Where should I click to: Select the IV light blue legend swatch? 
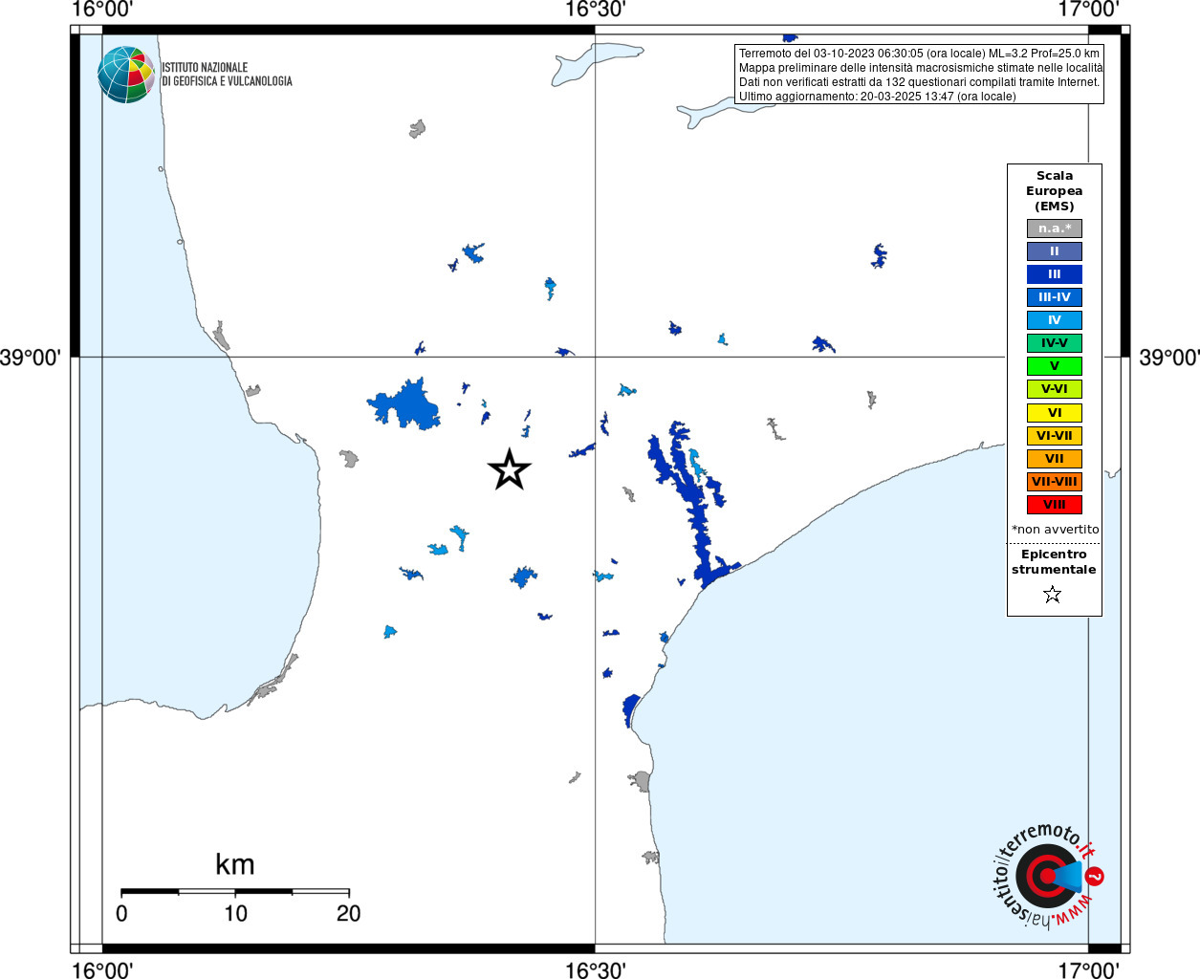click(x=1054, y=320)
